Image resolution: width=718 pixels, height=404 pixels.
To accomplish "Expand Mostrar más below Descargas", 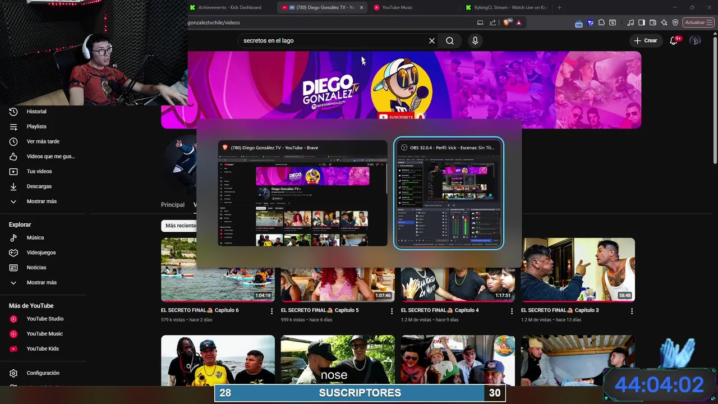I will tap(41, 201).
